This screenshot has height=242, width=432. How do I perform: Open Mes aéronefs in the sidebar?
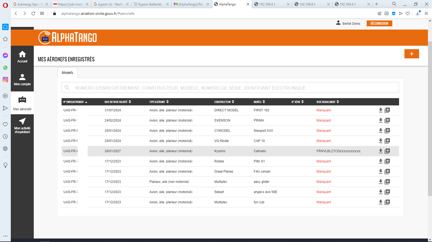coord(22,103)
